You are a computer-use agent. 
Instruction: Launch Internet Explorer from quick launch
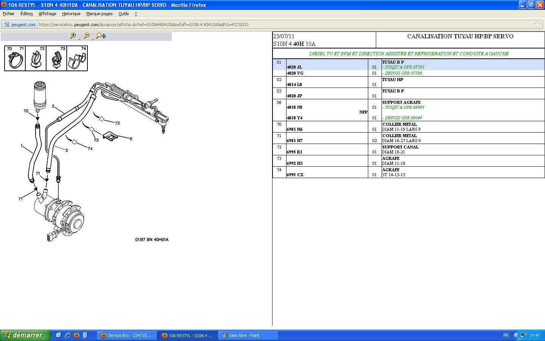click(x=68, y=335)
